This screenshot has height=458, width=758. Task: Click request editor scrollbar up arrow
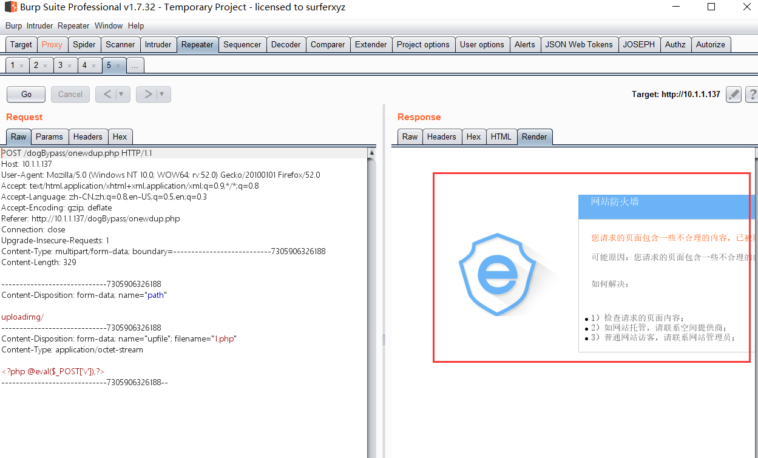point(372,153)
